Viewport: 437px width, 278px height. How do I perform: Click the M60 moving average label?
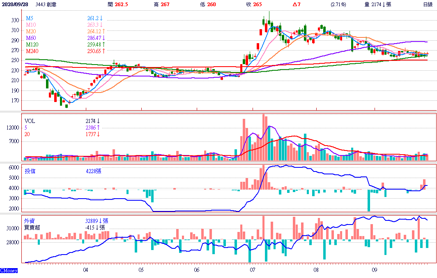31,38
